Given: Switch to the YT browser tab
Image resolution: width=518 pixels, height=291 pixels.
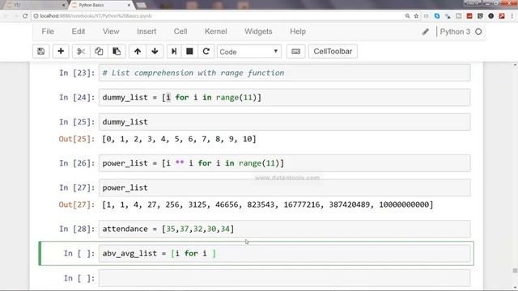Looking at the screenshot, I should (35, 5).
